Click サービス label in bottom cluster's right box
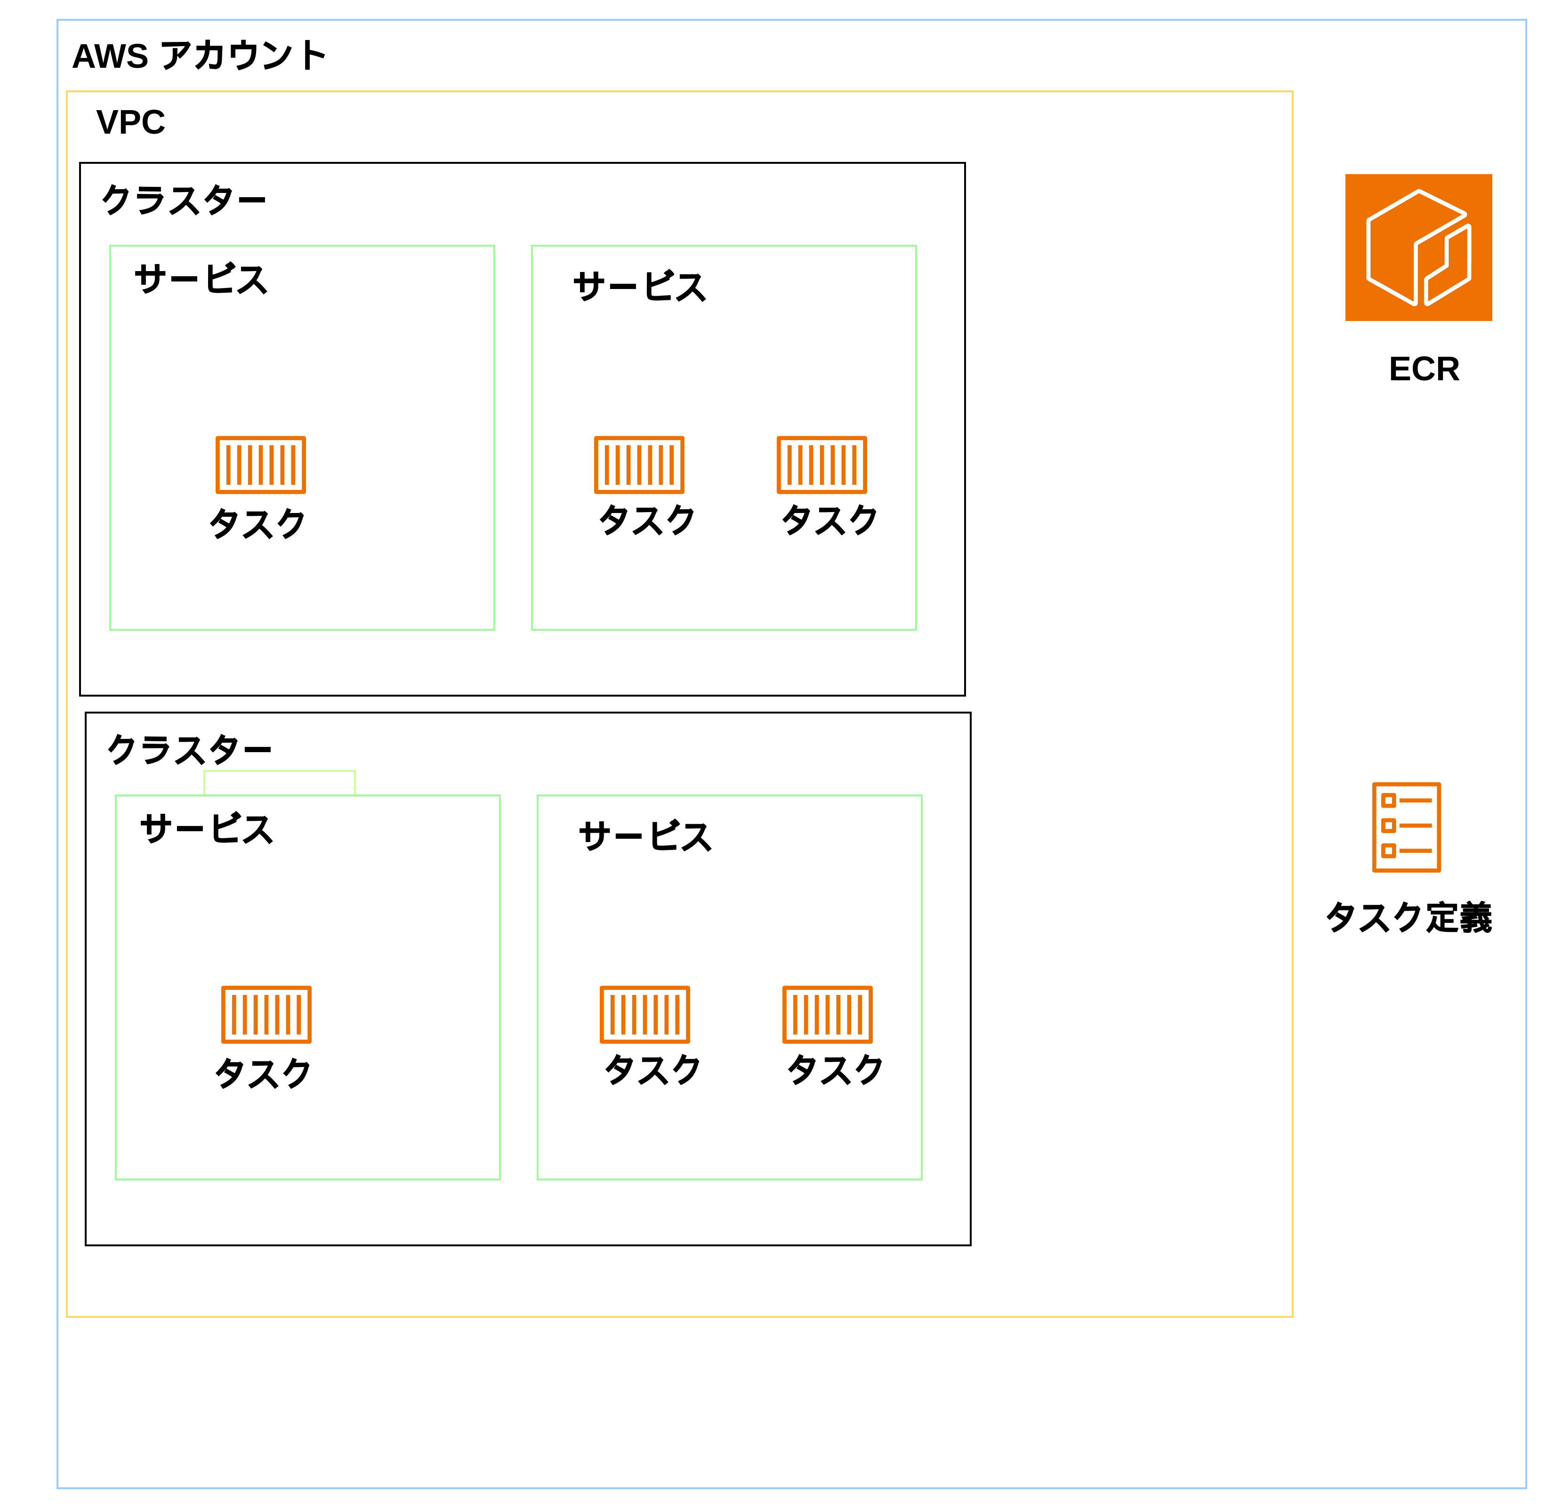This screenshot has height=1508, width=1546. pyautogui.click(x=644, y=836)
